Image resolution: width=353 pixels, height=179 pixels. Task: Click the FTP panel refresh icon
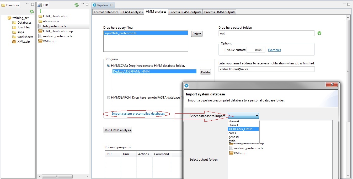pyautogui.click(x=77, y=5)
